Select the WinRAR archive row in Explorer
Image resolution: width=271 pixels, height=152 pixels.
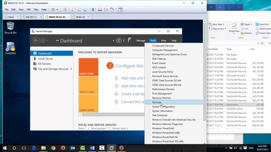click(235, 109)
